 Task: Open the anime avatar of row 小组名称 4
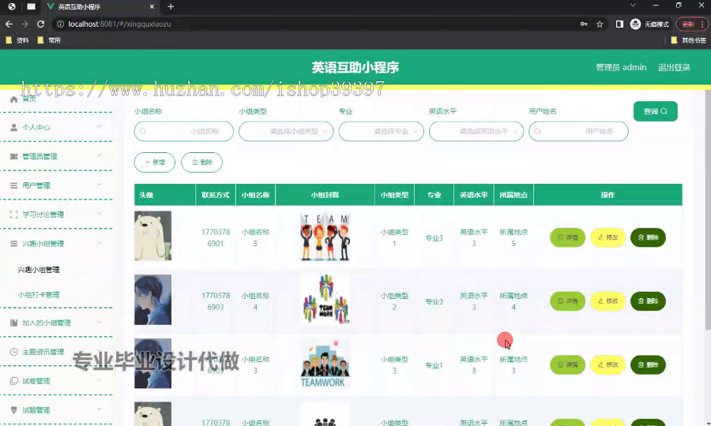coord(152,300)
